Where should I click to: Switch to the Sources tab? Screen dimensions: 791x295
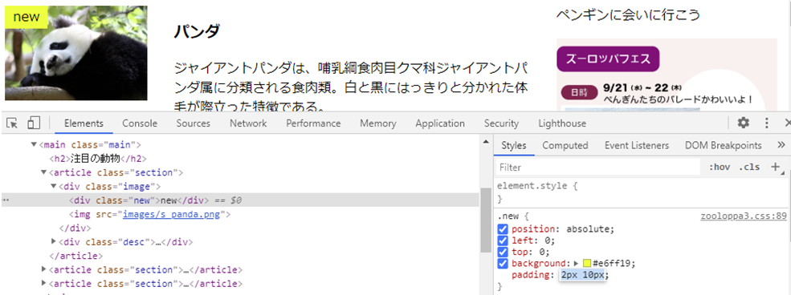[194, 123]
